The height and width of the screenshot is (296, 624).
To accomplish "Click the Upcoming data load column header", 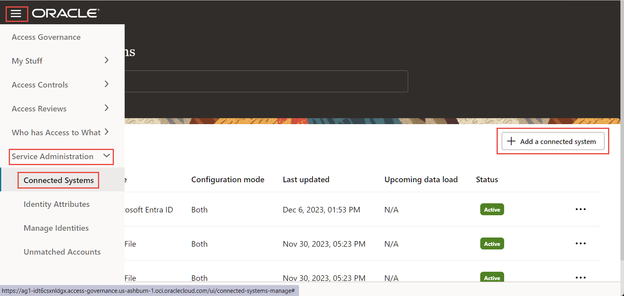I will [421, 179].
